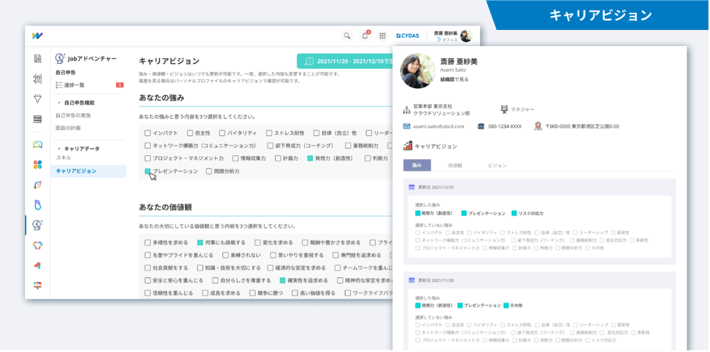This screenshot has height=352, width=710.
Task: Open user avatar menu for 斎藤 亜紗美
Action: point(466,35)
